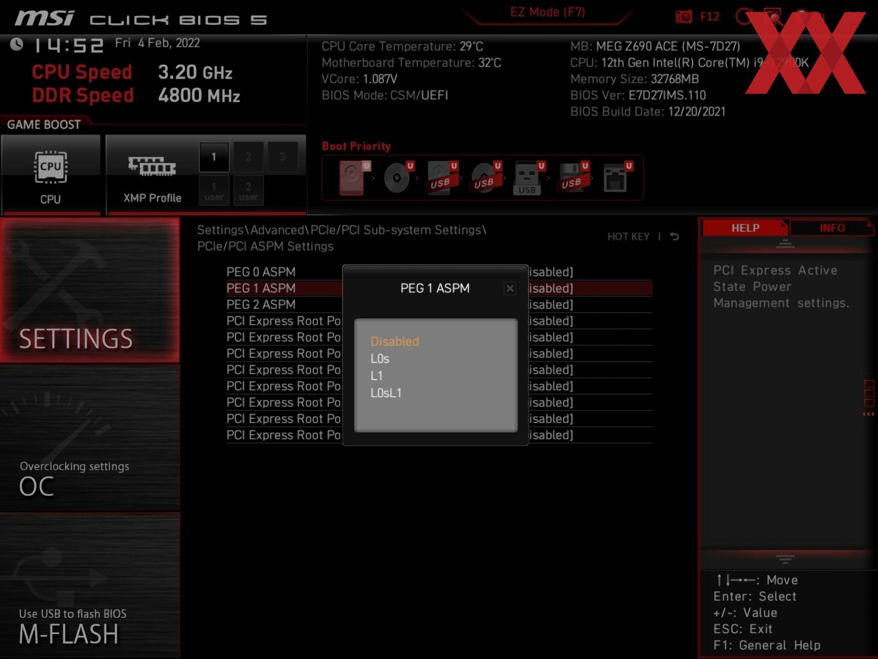Screen dimensions: 878x659
Task: Click the XMP Profile memory icon
Action: [152, 167]
